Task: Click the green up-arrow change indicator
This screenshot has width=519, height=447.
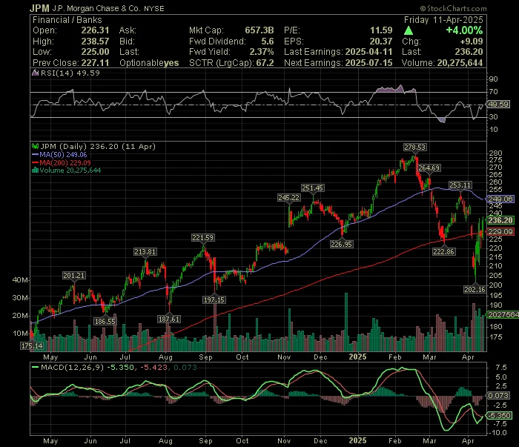Action: pyautogui.click(x=409, y=31)
